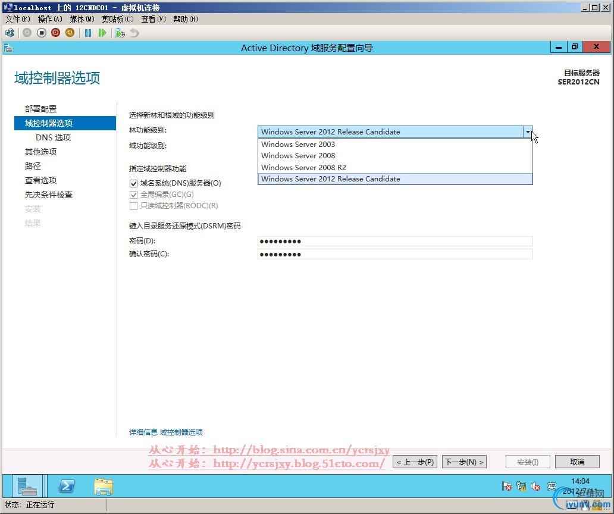Click the green Reset/Resume icon
Screen dimensions: 614x514
pyautogui.click(x=102, y=33)
